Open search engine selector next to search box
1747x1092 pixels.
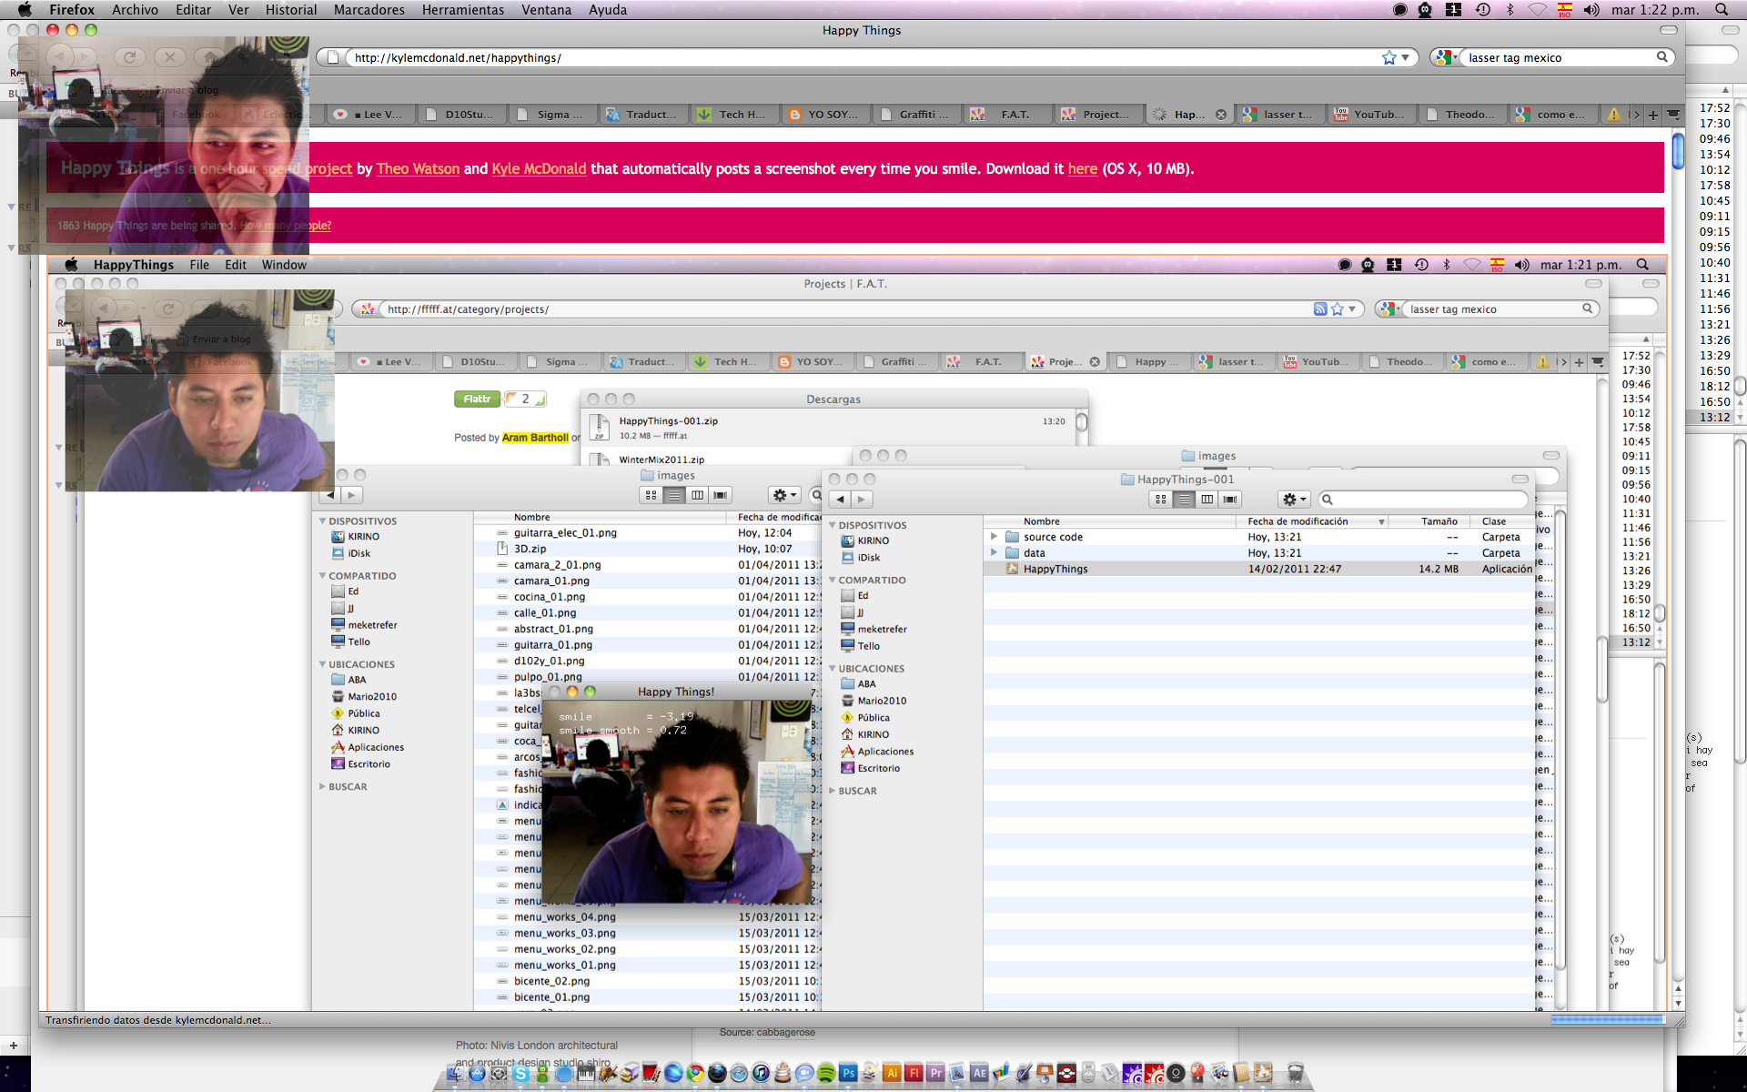tap(1444, 57)
